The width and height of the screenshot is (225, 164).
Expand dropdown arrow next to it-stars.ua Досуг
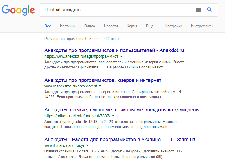click(87, 145)
